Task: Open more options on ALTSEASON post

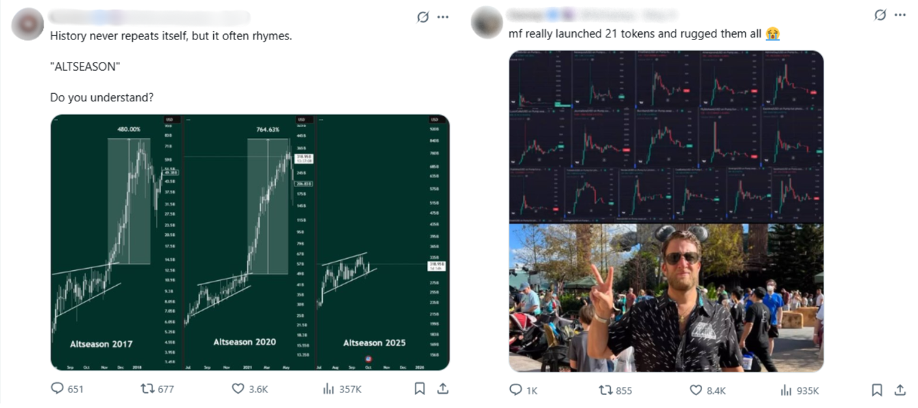Action: click(x=443, y=17)
